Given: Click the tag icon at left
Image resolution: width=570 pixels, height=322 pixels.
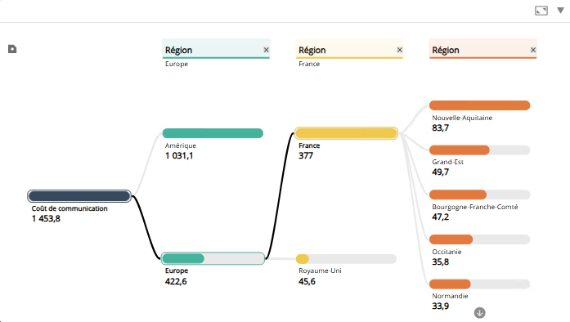Looking at the screenshot, I should pyautogui.click(x=12, y=49).
